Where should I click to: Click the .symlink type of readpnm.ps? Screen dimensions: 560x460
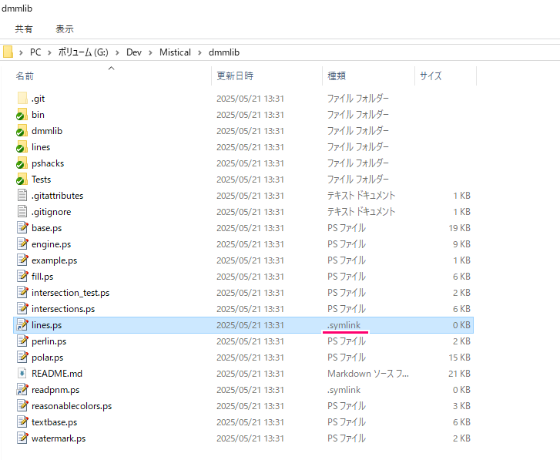coord(344,390)
